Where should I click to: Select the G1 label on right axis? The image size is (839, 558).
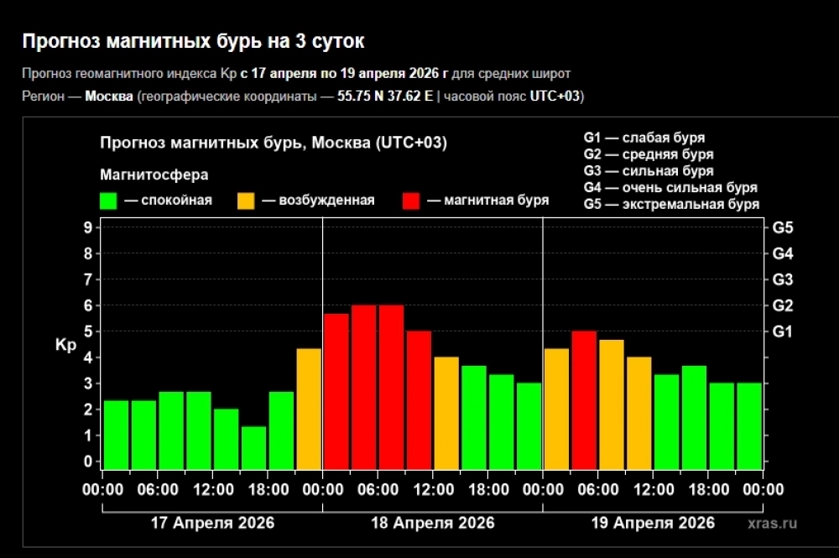782,331
